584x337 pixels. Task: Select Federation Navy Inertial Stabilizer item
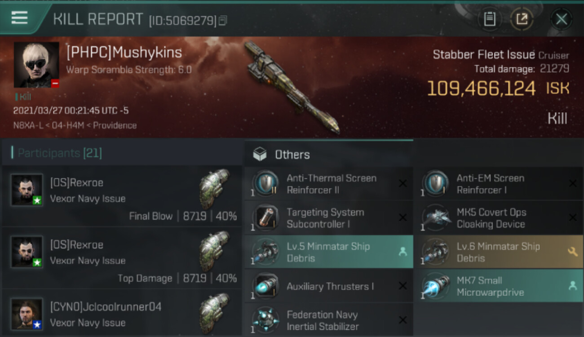point(329,320)
